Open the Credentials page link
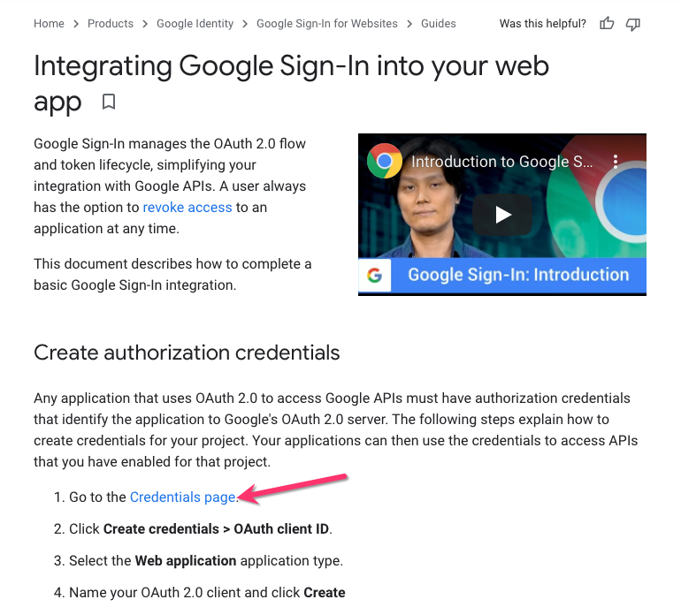Viewport: 681px width, 607px height. tap(183, 497)
